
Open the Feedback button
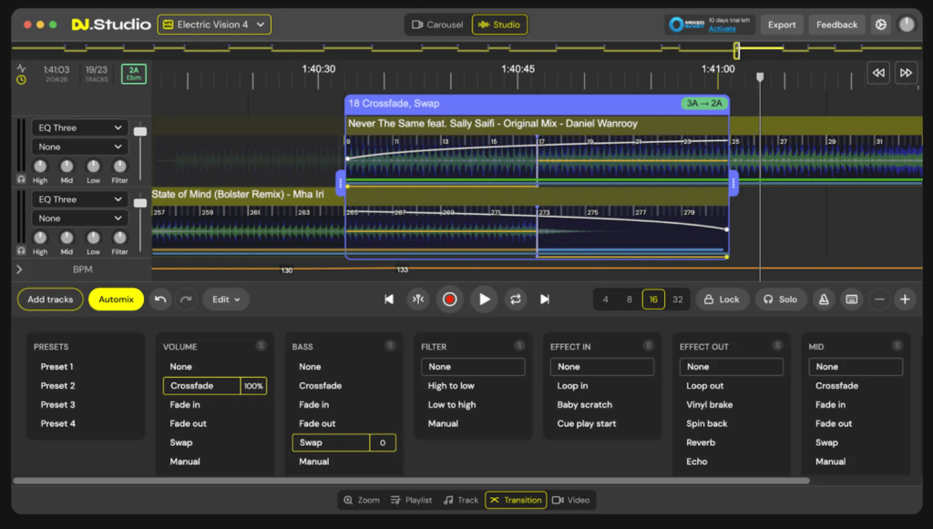836,25
